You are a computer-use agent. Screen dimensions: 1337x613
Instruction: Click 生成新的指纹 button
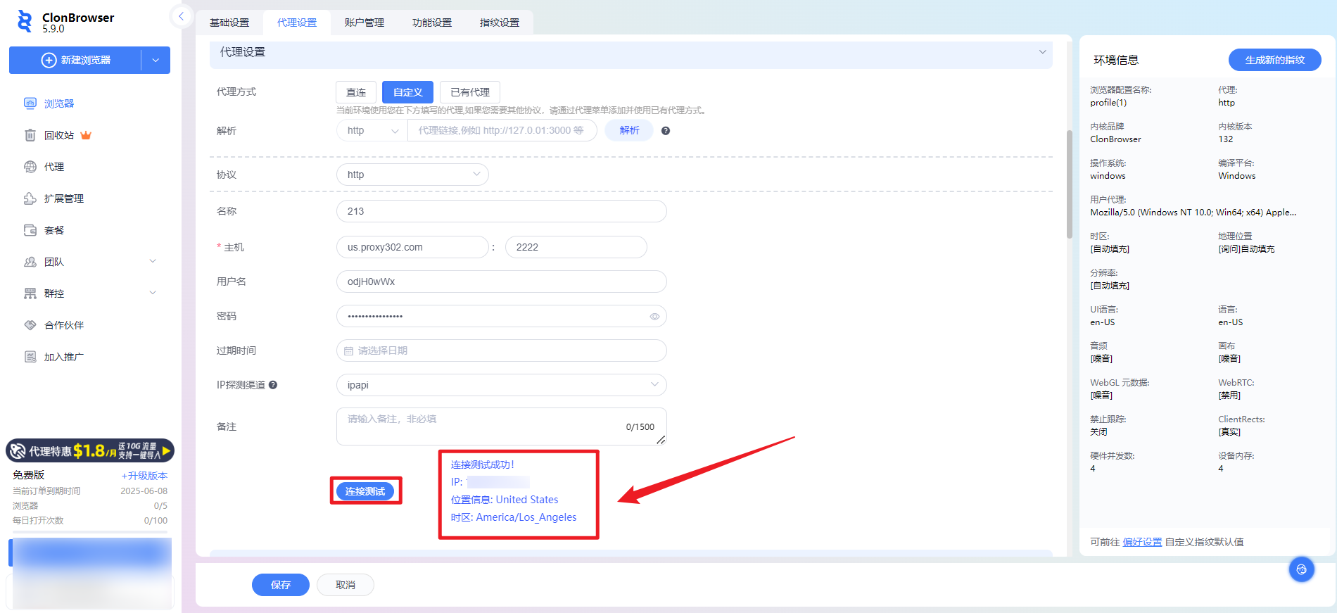(1274, 61)
